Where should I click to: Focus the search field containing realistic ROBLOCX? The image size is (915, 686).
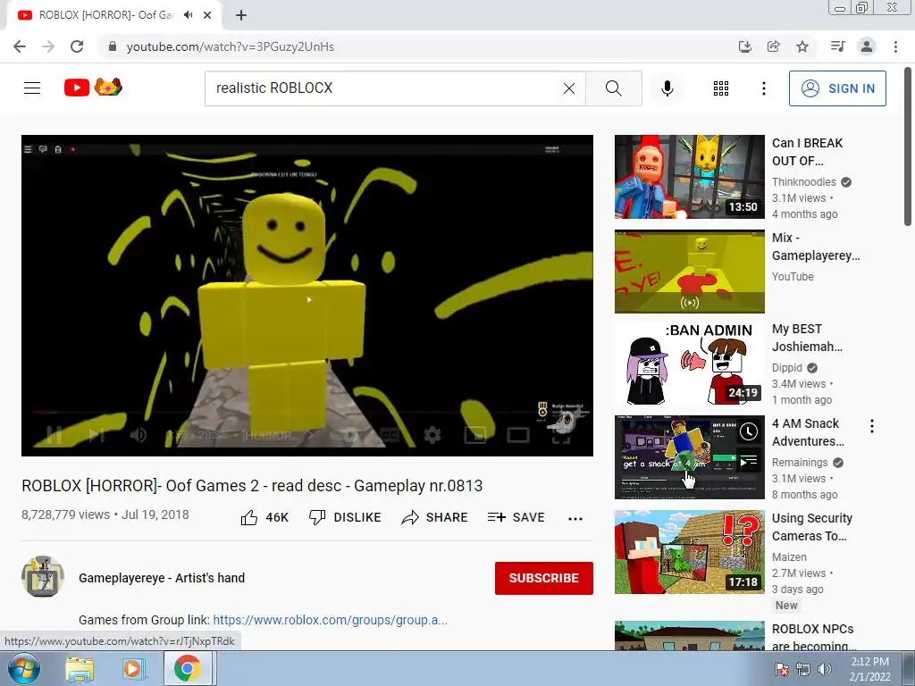point(394,88)
